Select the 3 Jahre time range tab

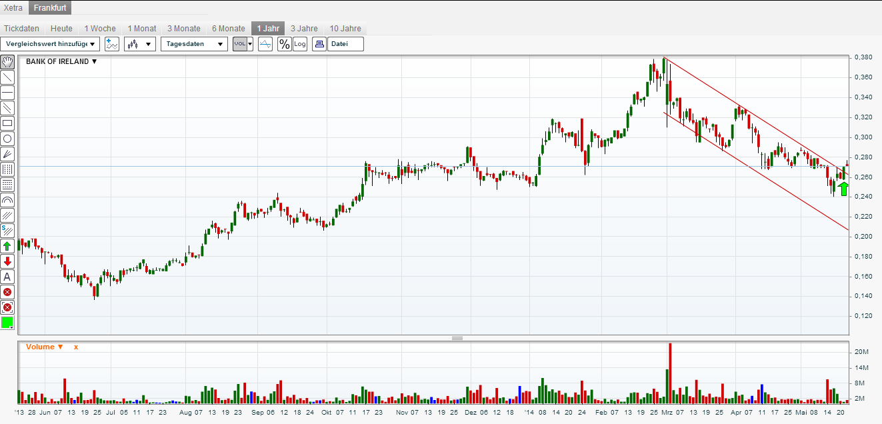coord(305,29)
